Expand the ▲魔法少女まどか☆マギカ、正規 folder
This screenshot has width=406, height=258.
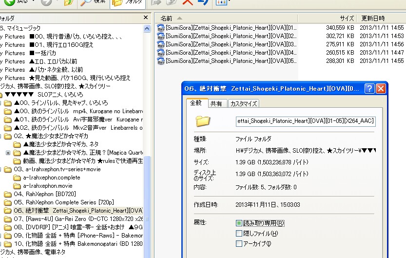(8, 153)
